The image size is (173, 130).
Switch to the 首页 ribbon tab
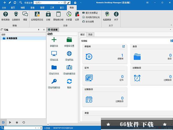click(13, 8)
